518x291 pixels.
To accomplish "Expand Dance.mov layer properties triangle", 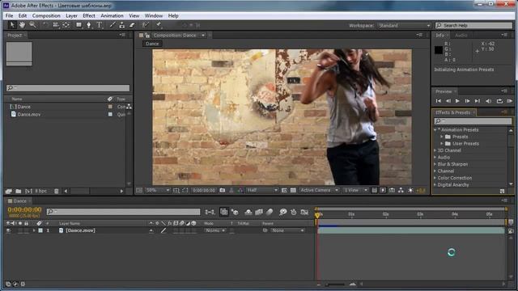I will (x=34, y=230).
